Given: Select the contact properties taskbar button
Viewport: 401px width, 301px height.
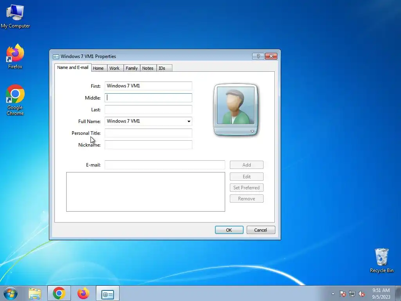Looking at the screenshot, I should (x=108, y=293).
